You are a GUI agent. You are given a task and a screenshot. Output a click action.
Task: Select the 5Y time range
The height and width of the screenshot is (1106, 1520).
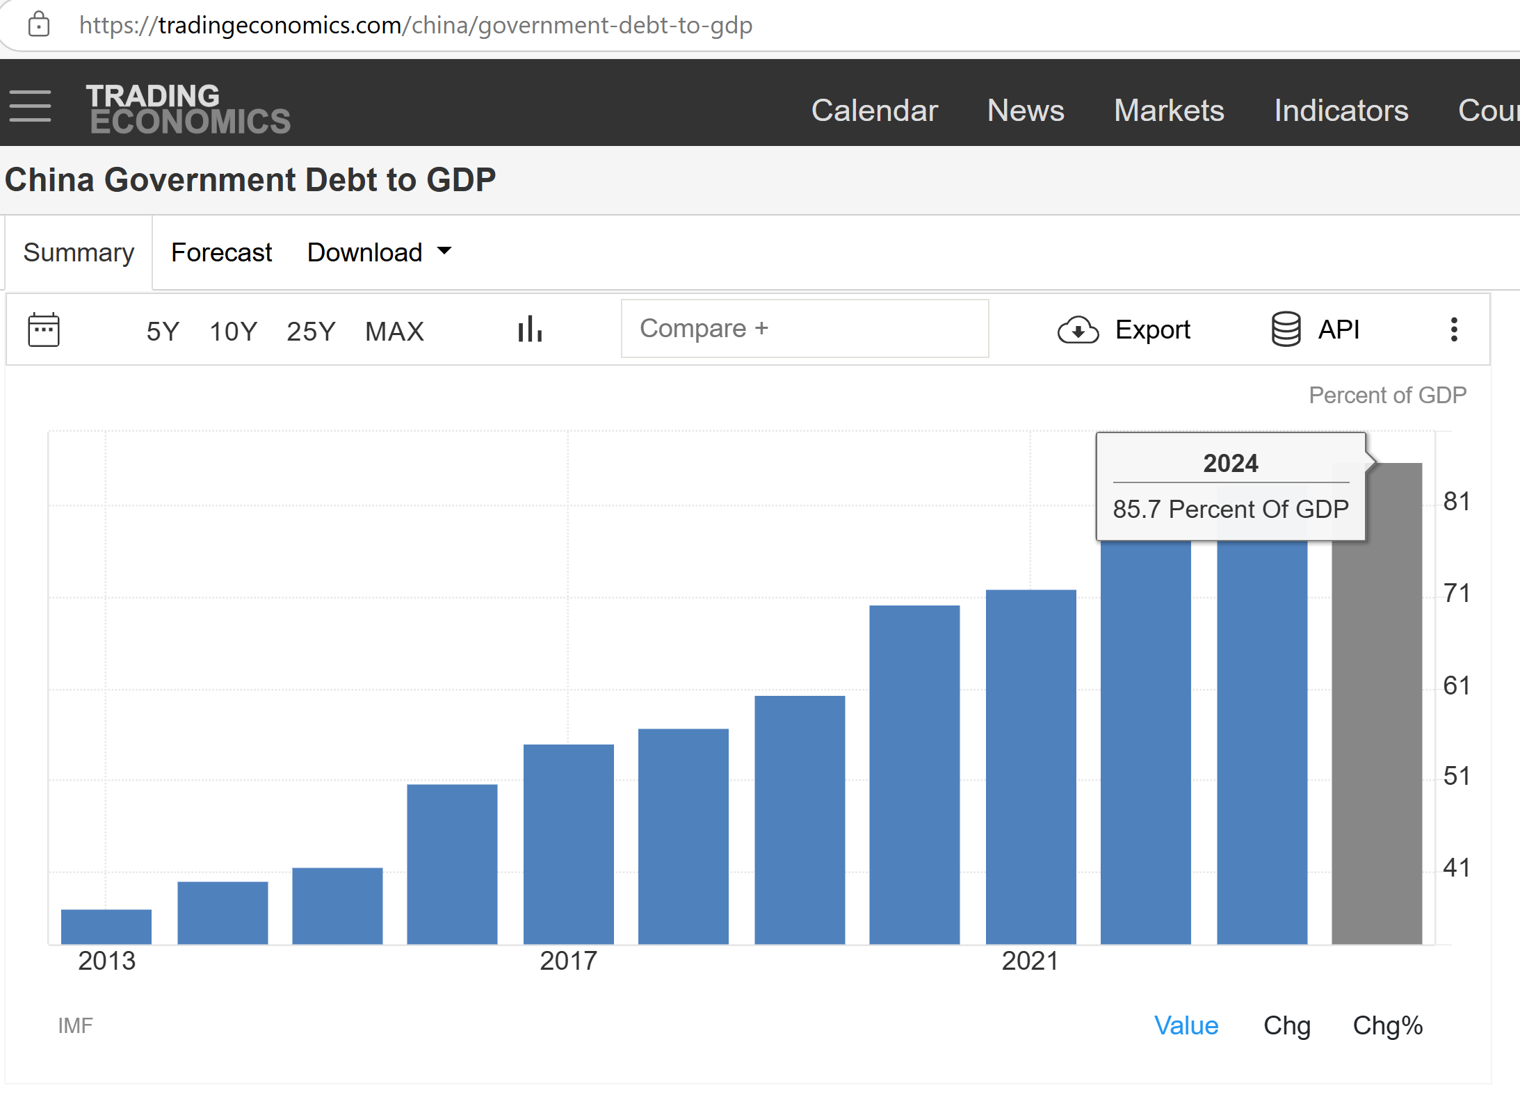163,332
